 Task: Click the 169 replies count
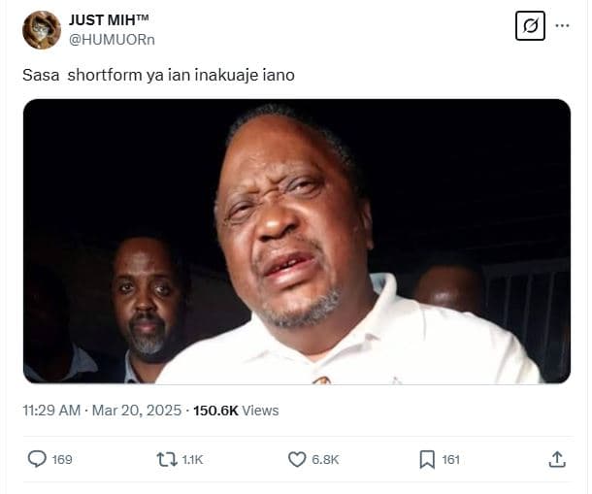[x=62, y=460]
